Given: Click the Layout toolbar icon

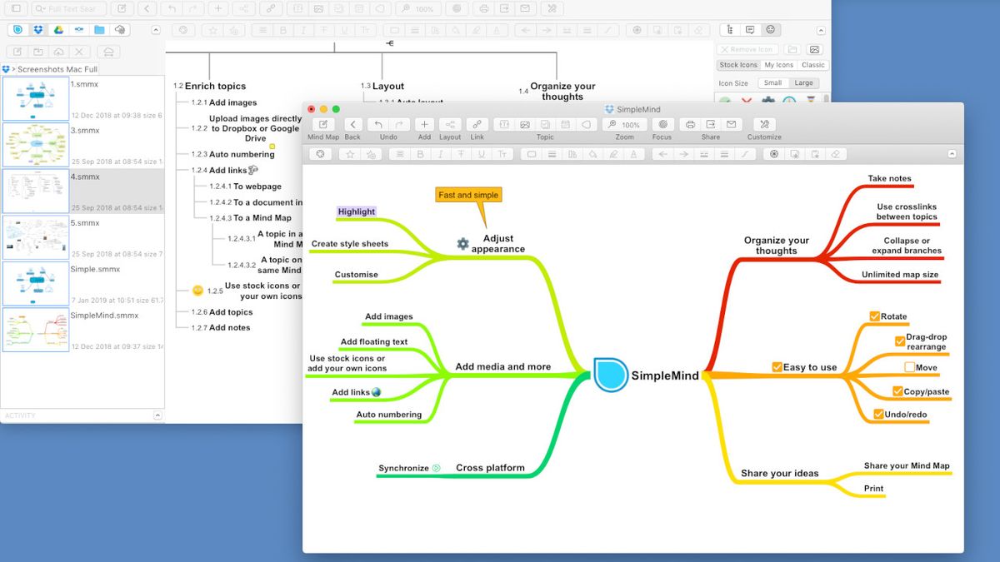Looking at the screenshot, I should (450, 125).
